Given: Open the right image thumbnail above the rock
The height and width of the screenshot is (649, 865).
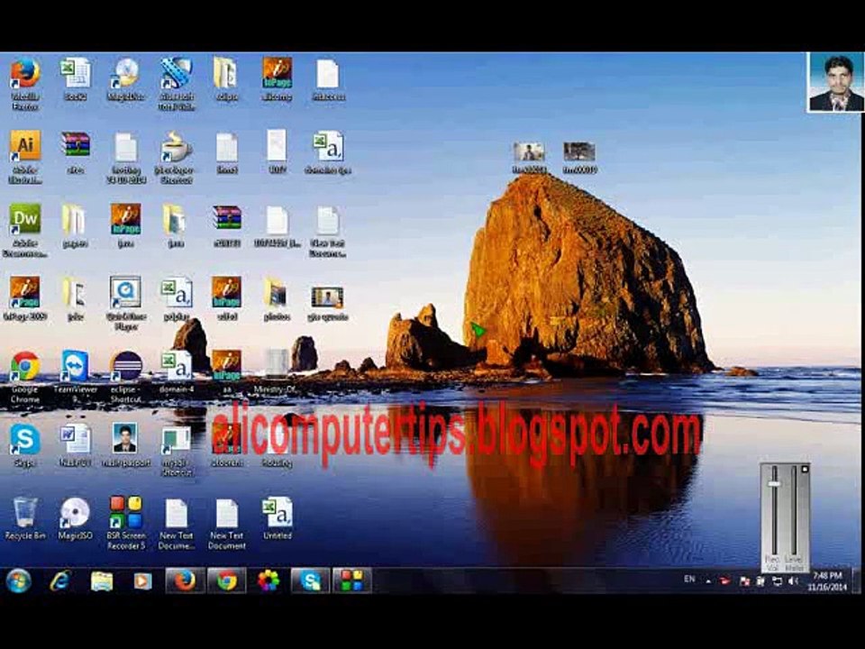Looking at the screenshot, I should click(579, 157).
